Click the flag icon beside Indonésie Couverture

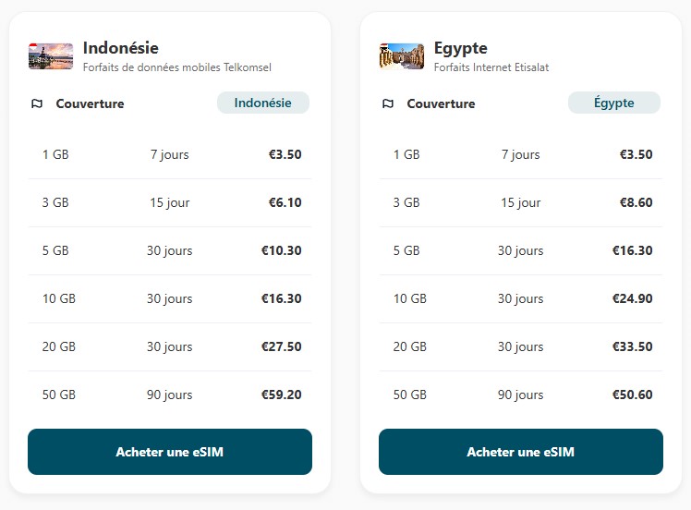click(x=37, y=103)
